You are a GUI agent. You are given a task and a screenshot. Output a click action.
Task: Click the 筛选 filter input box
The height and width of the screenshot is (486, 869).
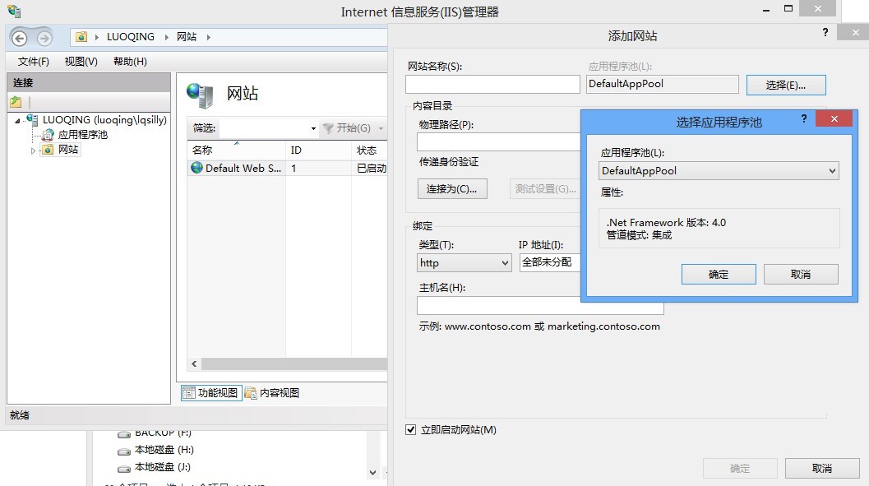[x=264, y=128]
